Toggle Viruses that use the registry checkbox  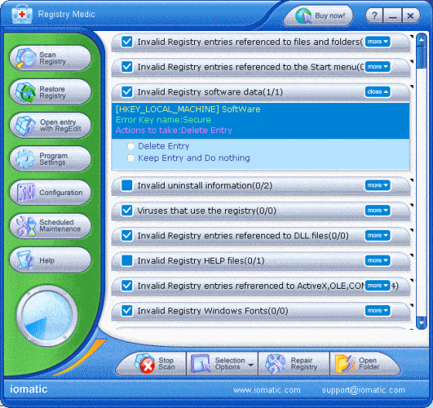pos(127,211)
